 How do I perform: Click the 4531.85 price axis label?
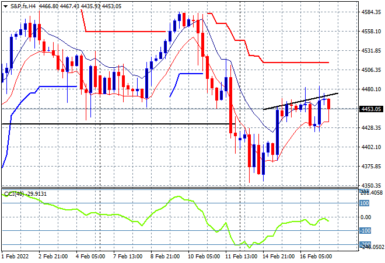(371, 51)
